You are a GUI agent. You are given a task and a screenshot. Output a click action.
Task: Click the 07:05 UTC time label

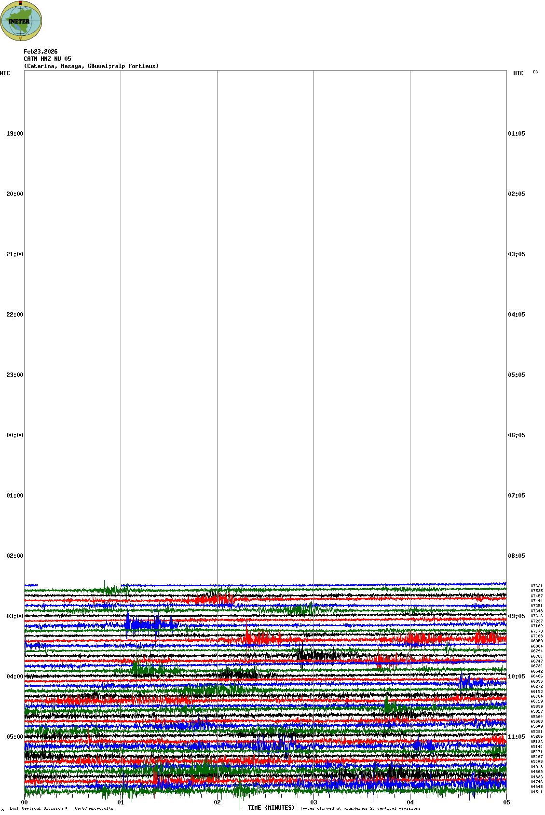(x=516, y=496)
